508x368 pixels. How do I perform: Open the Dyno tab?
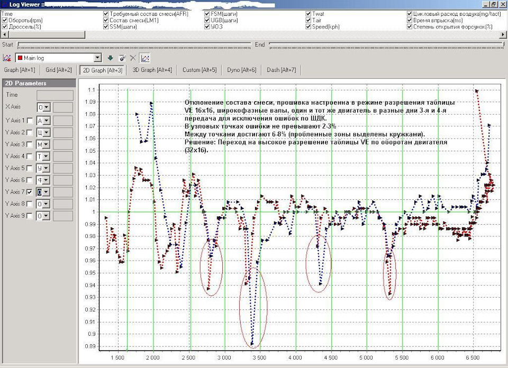[241, 70]
